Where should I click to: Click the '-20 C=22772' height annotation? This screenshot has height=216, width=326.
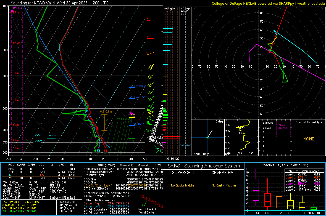click(x=137, y=97)
